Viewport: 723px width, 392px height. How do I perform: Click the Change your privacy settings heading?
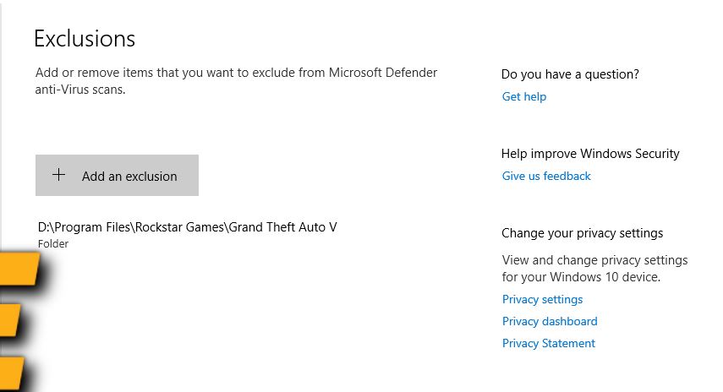(582, 233)
